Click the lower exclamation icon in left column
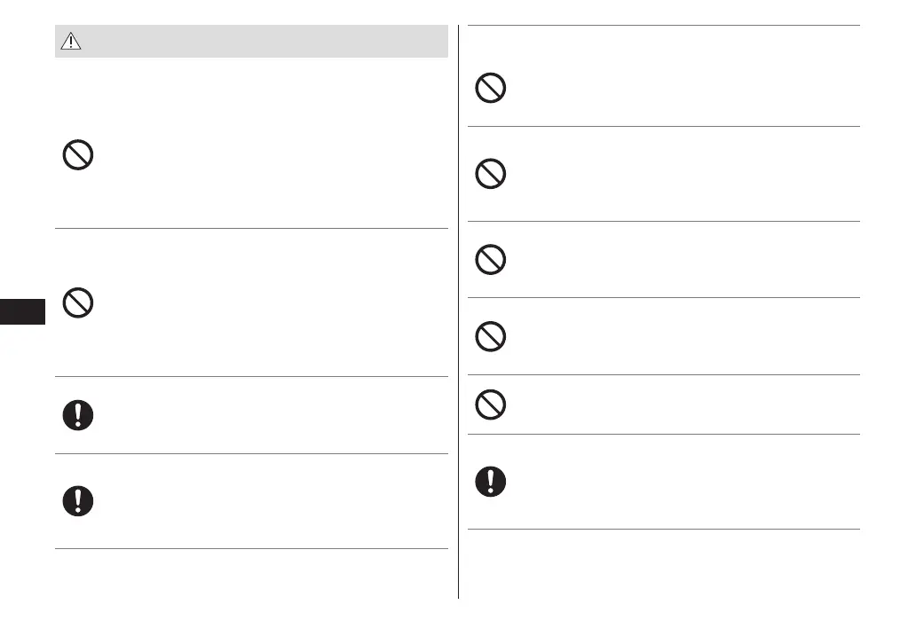916x644 pixels. (x=78, y=501)
